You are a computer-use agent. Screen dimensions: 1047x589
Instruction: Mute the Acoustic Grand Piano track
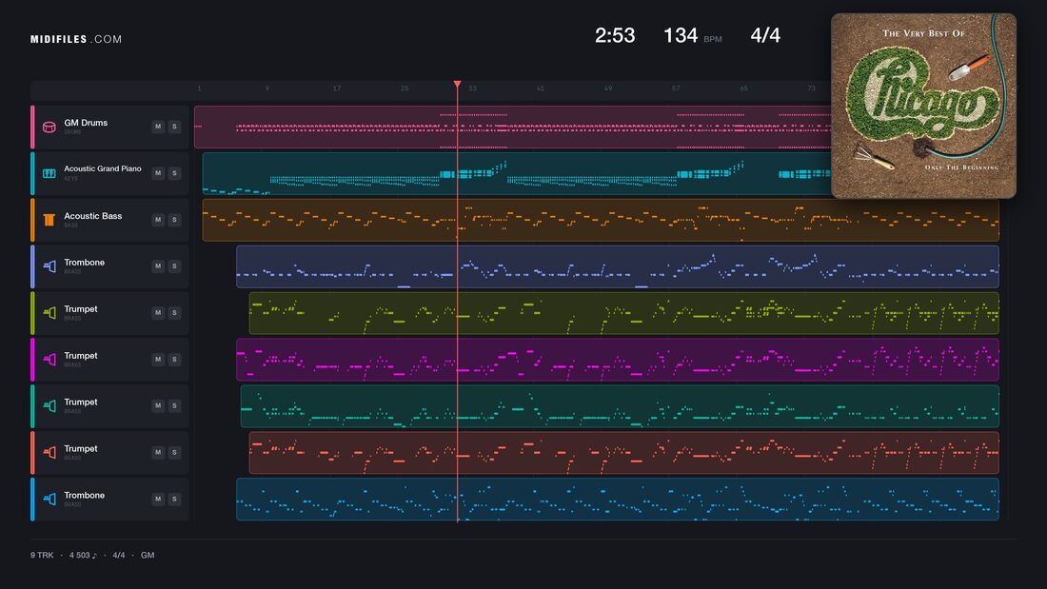coord(158,173)
